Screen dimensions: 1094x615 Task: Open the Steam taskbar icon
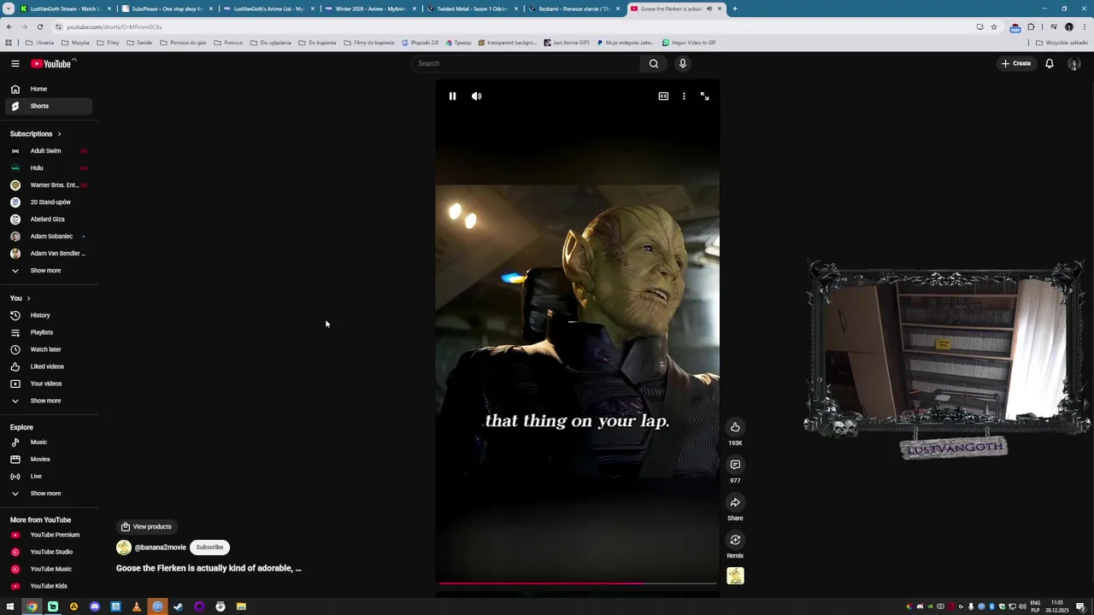coord(178,607)
